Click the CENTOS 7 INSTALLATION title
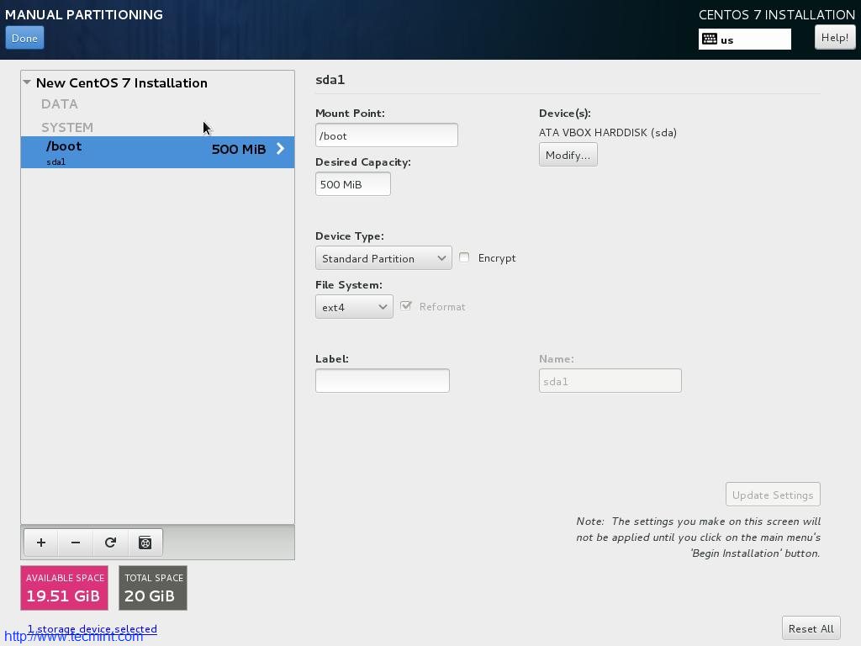Screen dimensions: 861x646 [776, 15]
